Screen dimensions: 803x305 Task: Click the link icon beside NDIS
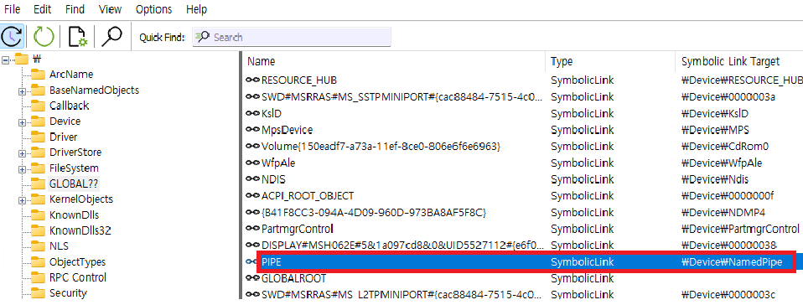(252, 178)
